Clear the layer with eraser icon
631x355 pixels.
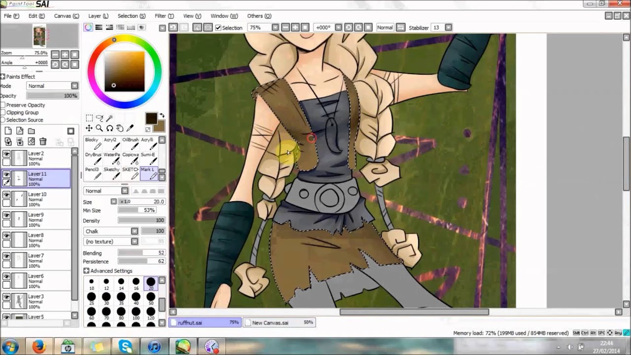coord(31,142)
